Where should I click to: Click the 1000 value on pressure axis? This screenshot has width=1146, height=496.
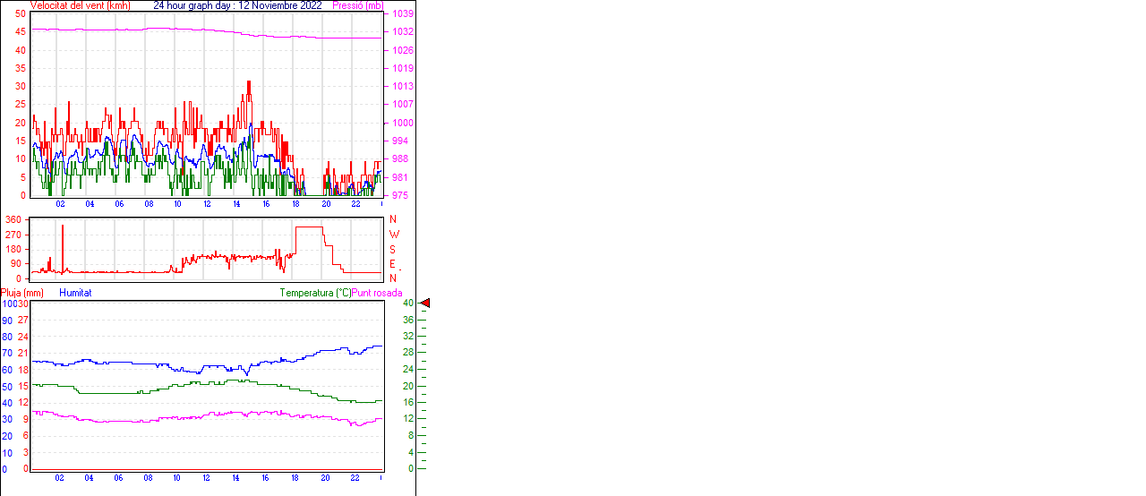pos(402,123)
